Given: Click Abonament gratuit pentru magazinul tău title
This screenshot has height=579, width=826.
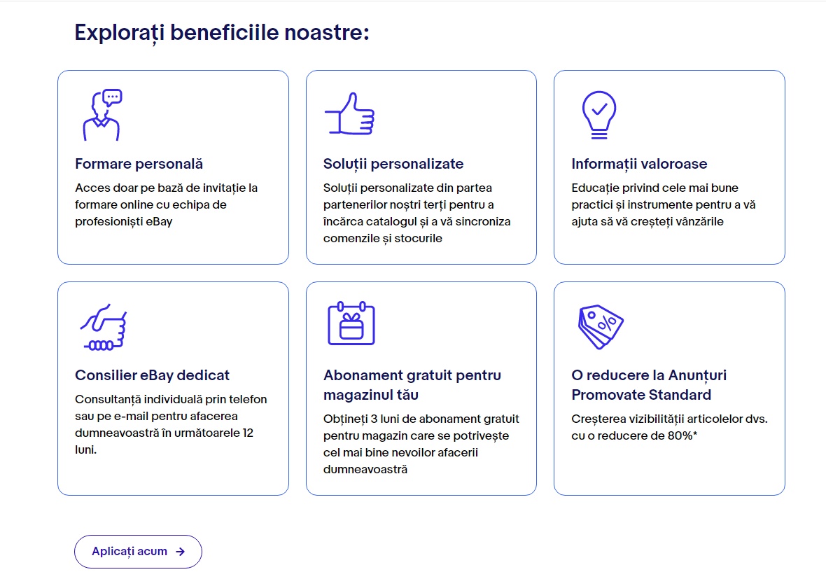Looking at the screenshot, I should click(412, 385).
